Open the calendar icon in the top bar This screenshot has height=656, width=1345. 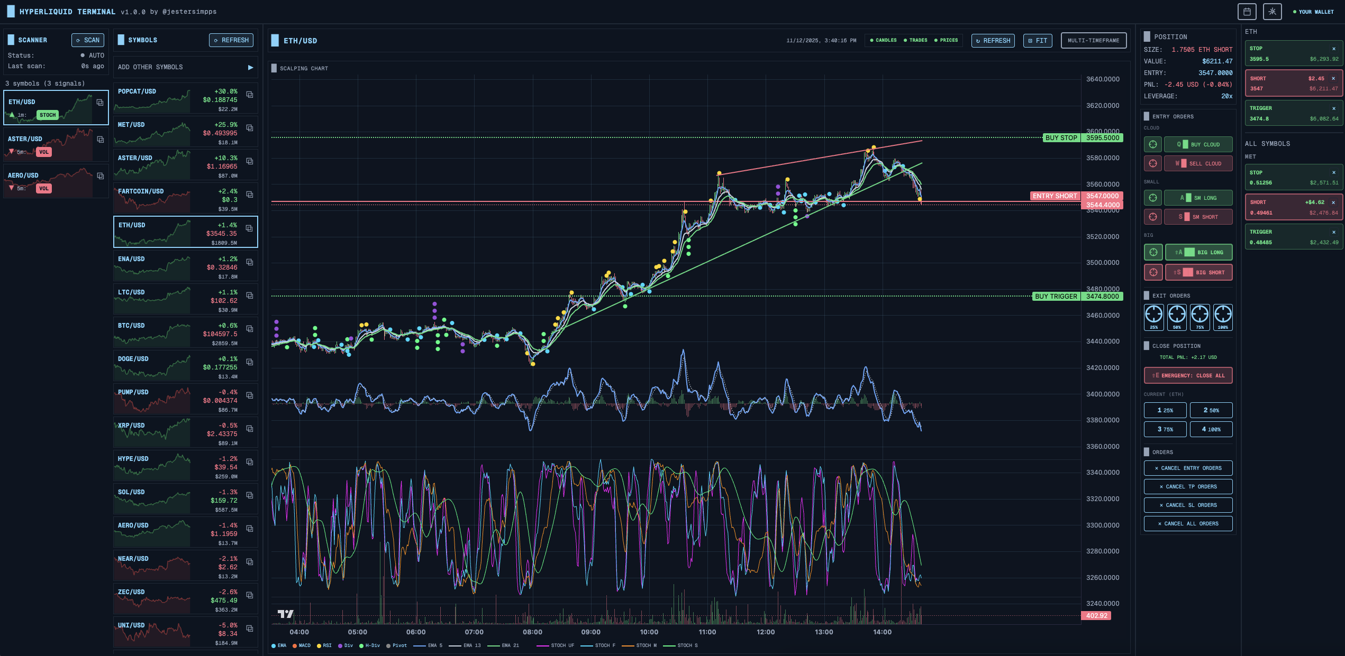click(x=1247, y=11)
